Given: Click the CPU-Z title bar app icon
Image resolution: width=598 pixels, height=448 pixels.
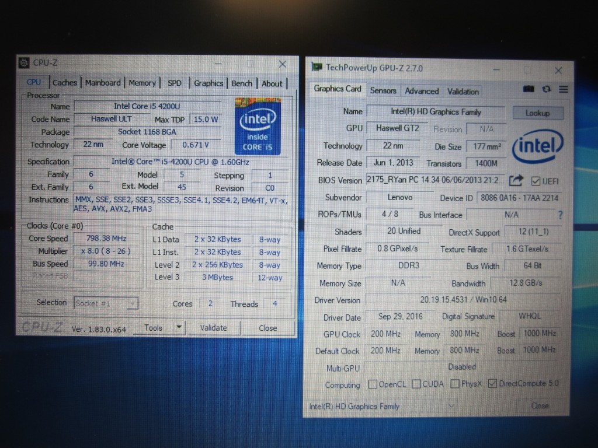Looking at the screenshot, I should click(x=24, y=62).
